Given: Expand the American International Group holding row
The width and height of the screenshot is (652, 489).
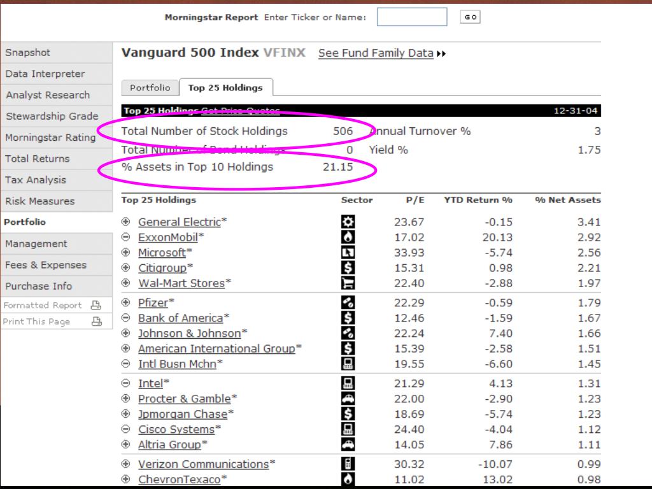Looking at the screenshot, I should point(125,348).
